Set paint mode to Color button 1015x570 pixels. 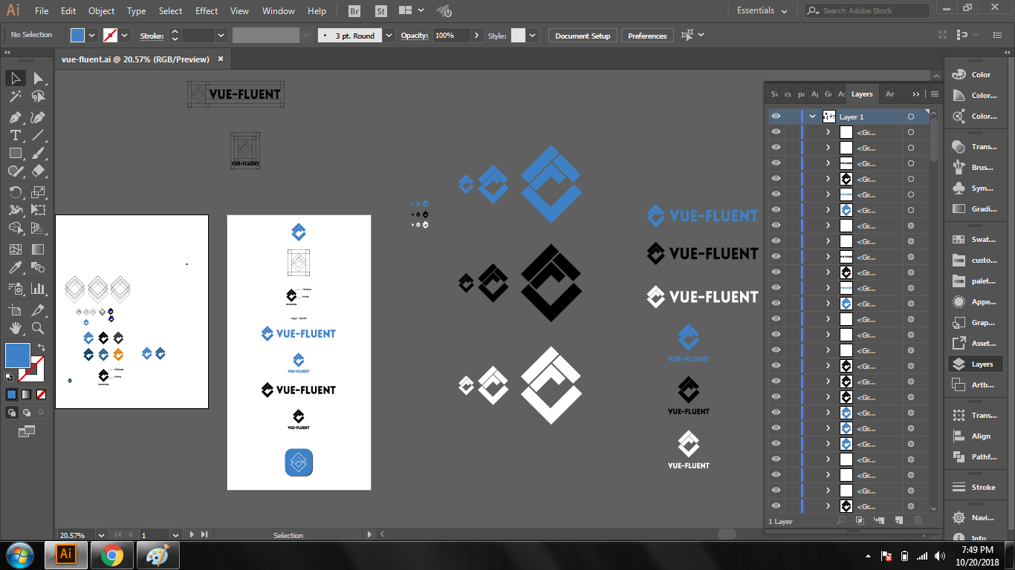point(12,394)
